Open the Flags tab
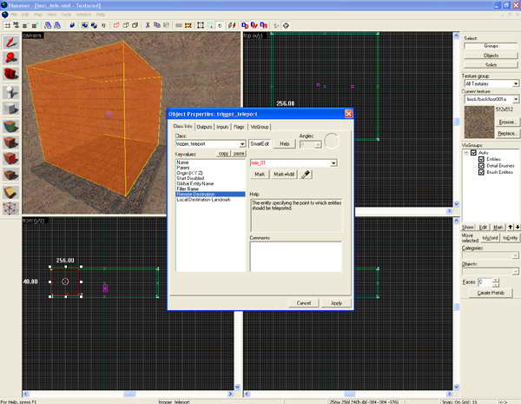 [x=239, y=127]
